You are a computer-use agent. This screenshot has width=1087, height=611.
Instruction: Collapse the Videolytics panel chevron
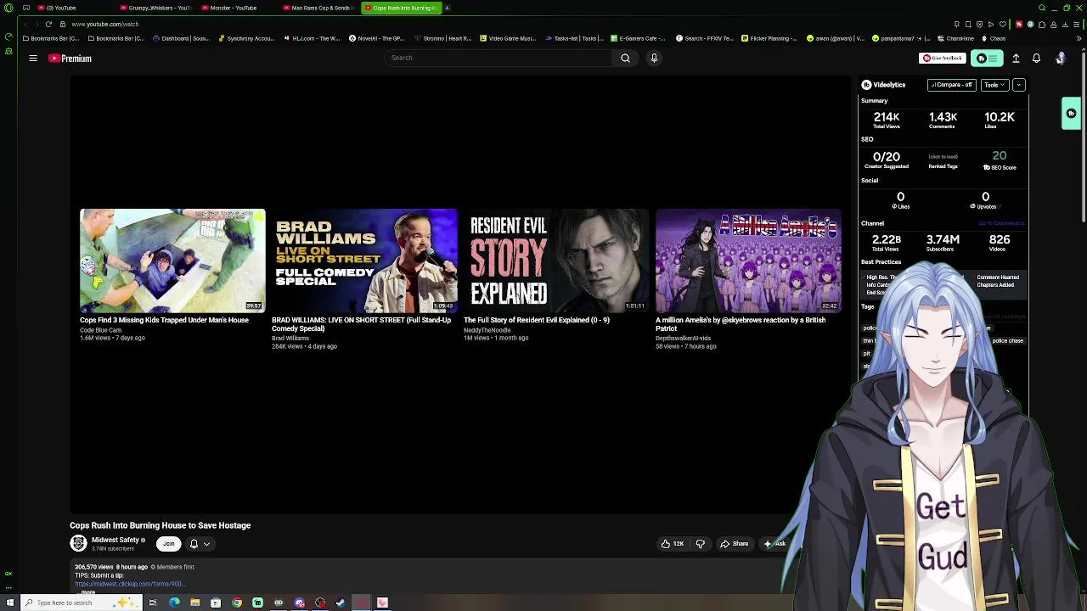[x=1019, y=85]
